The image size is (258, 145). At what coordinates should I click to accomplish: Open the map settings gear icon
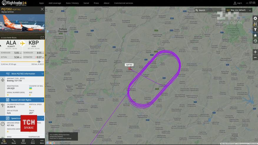tap(255, 18)
